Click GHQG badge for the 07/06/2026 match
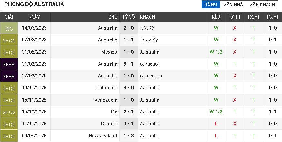 (x=9, y=40)
